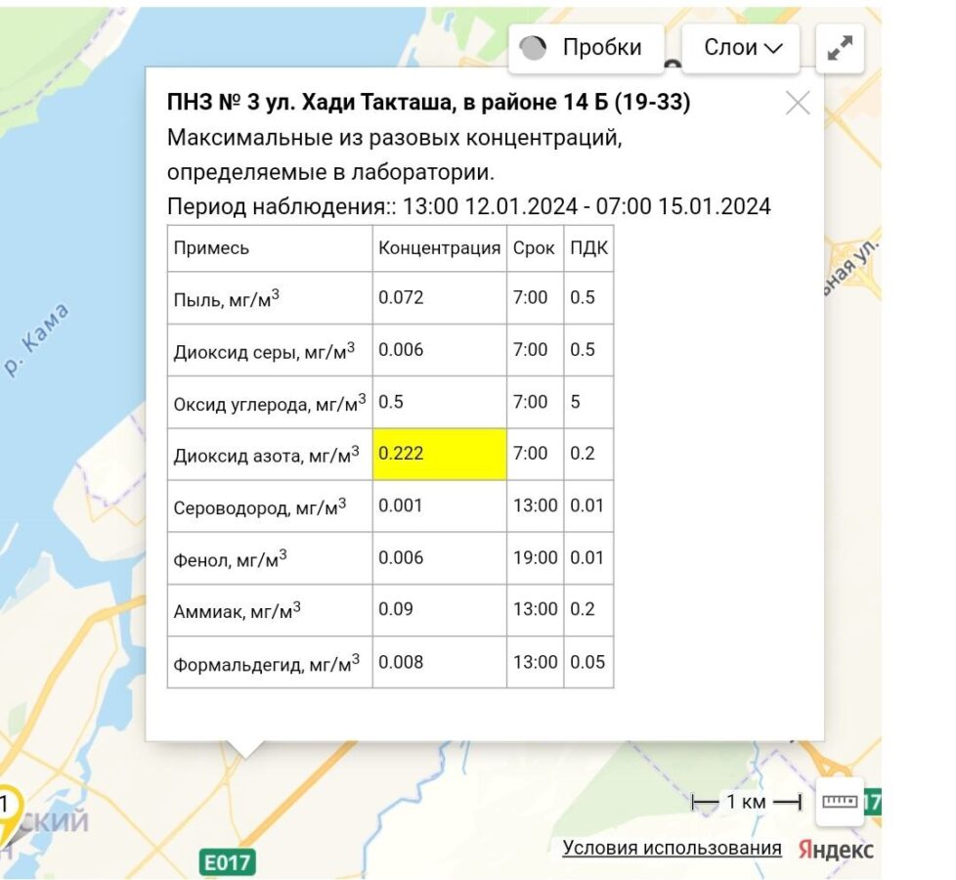
Task: Click the Яндекс logo
Action: pos(836,849)
